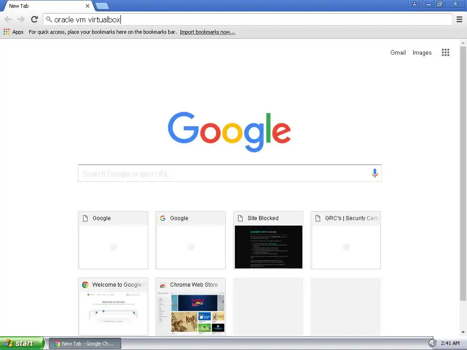The width and height of the screenshot is (467, 350).
Task: Open GRC's Security Certificate thumbnail
Action: [346, 240]
